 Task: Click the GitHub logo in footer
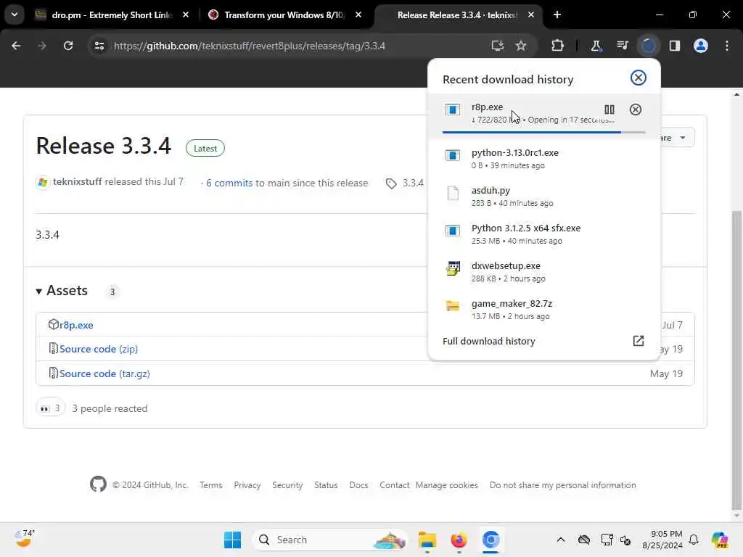tap(98, 484)
